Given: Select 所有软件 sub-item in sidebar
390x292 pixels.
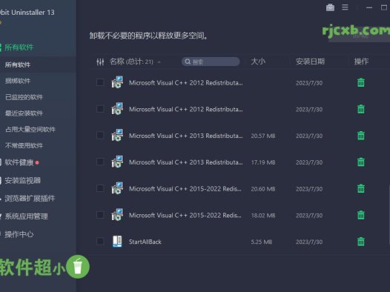Looking at the screenshot, I should [x=18, y=65].
